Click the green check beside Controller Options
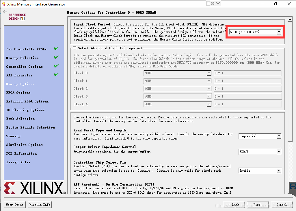The width and height of the screenshot is (296, 211). (x=56, y=66)
